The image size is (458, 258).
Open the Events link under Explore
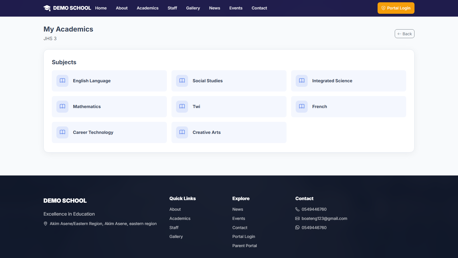239,218
